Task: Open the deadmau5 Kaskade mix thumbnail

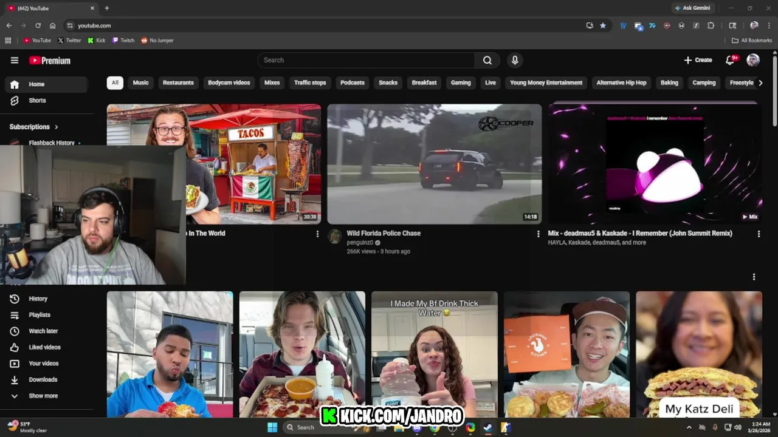Action: pos(655,164)
